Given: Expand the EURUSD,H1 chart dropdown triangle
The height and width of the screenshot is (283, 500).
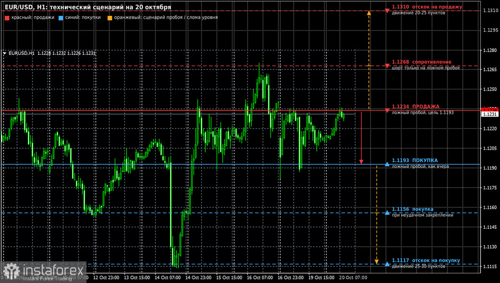Looking at the screenshot, I should click(x=4, y=53).
